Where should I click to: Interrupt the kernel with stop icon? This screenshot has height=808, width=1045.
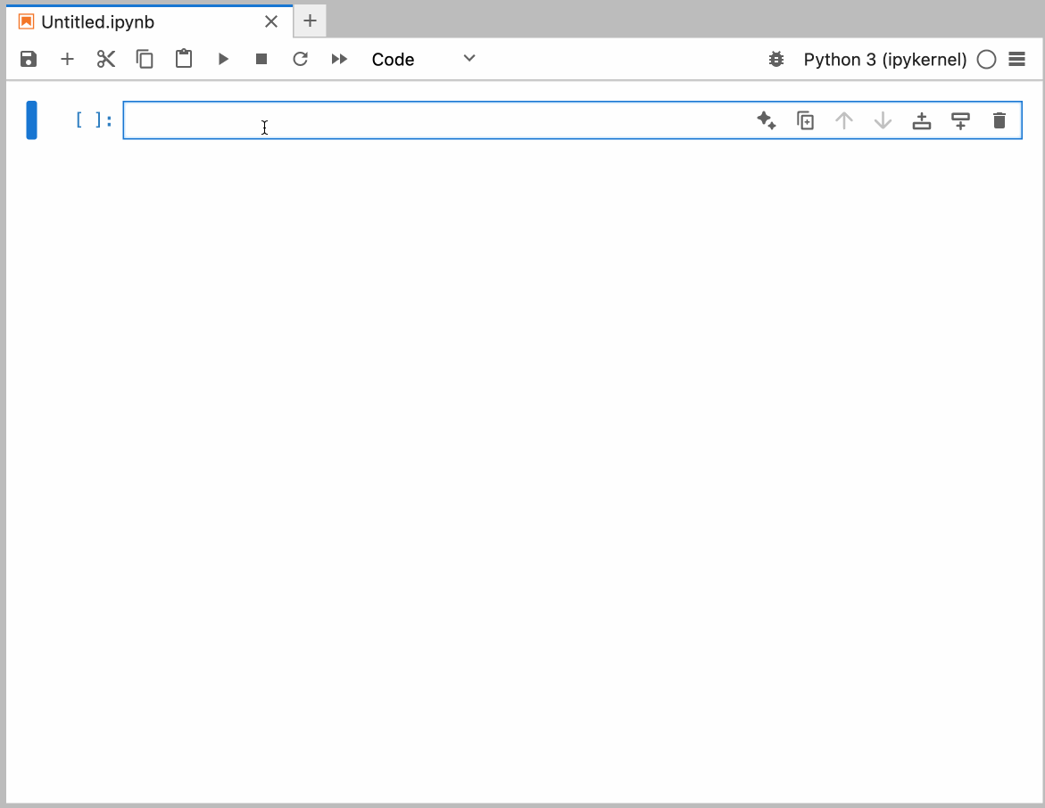pos(261,59)
